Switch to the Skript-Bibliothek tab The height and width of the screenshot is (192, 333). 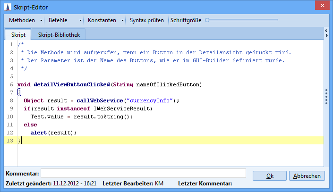59,34
